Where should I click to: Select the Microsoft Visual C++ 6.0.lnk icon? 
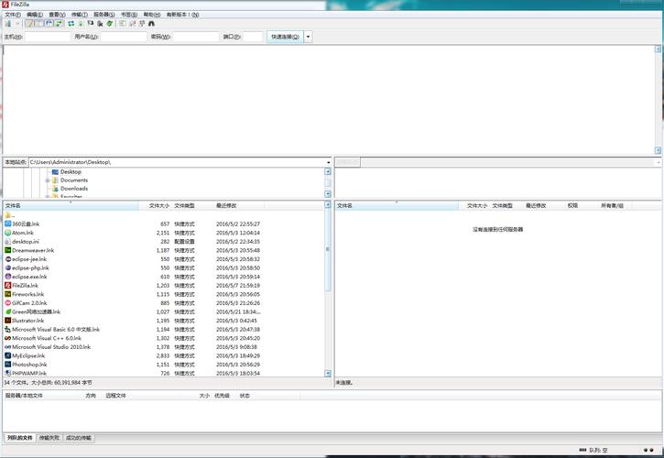7,338
